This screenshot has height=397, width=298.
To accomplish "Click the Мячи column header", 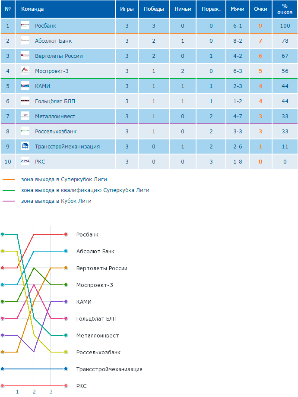I will click(x=238, y=9).
